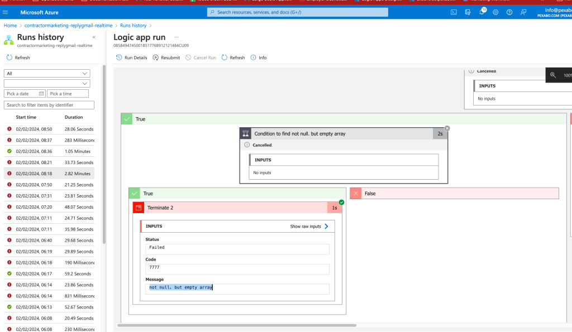This screenshot has width=572, height=332.
Task: Open the portal settings gear
Action: point(495,12)
